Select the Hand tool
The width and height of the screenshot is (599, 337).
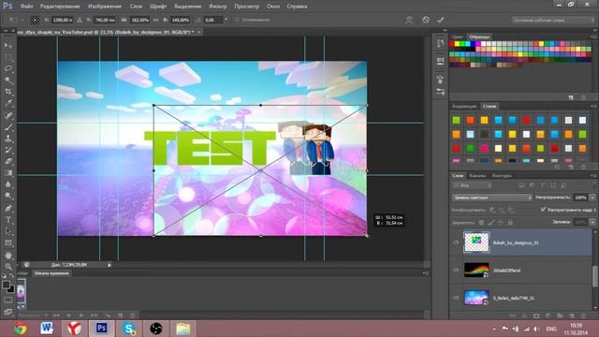(x=8, y=256)
